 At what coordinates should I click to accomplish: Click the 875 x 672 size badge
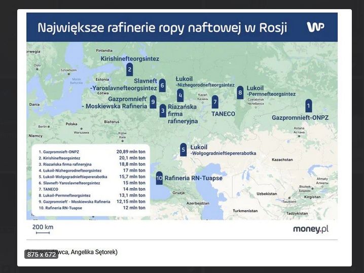pyautogui.click(x=42, y=254)
